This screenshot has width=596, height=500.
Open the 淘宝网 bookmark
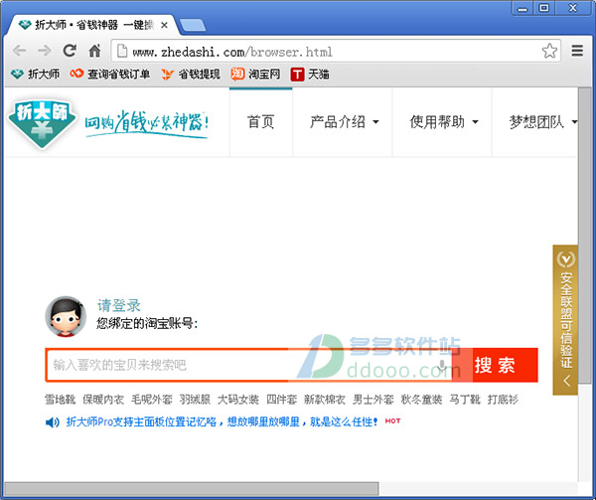tap(255, 74)
